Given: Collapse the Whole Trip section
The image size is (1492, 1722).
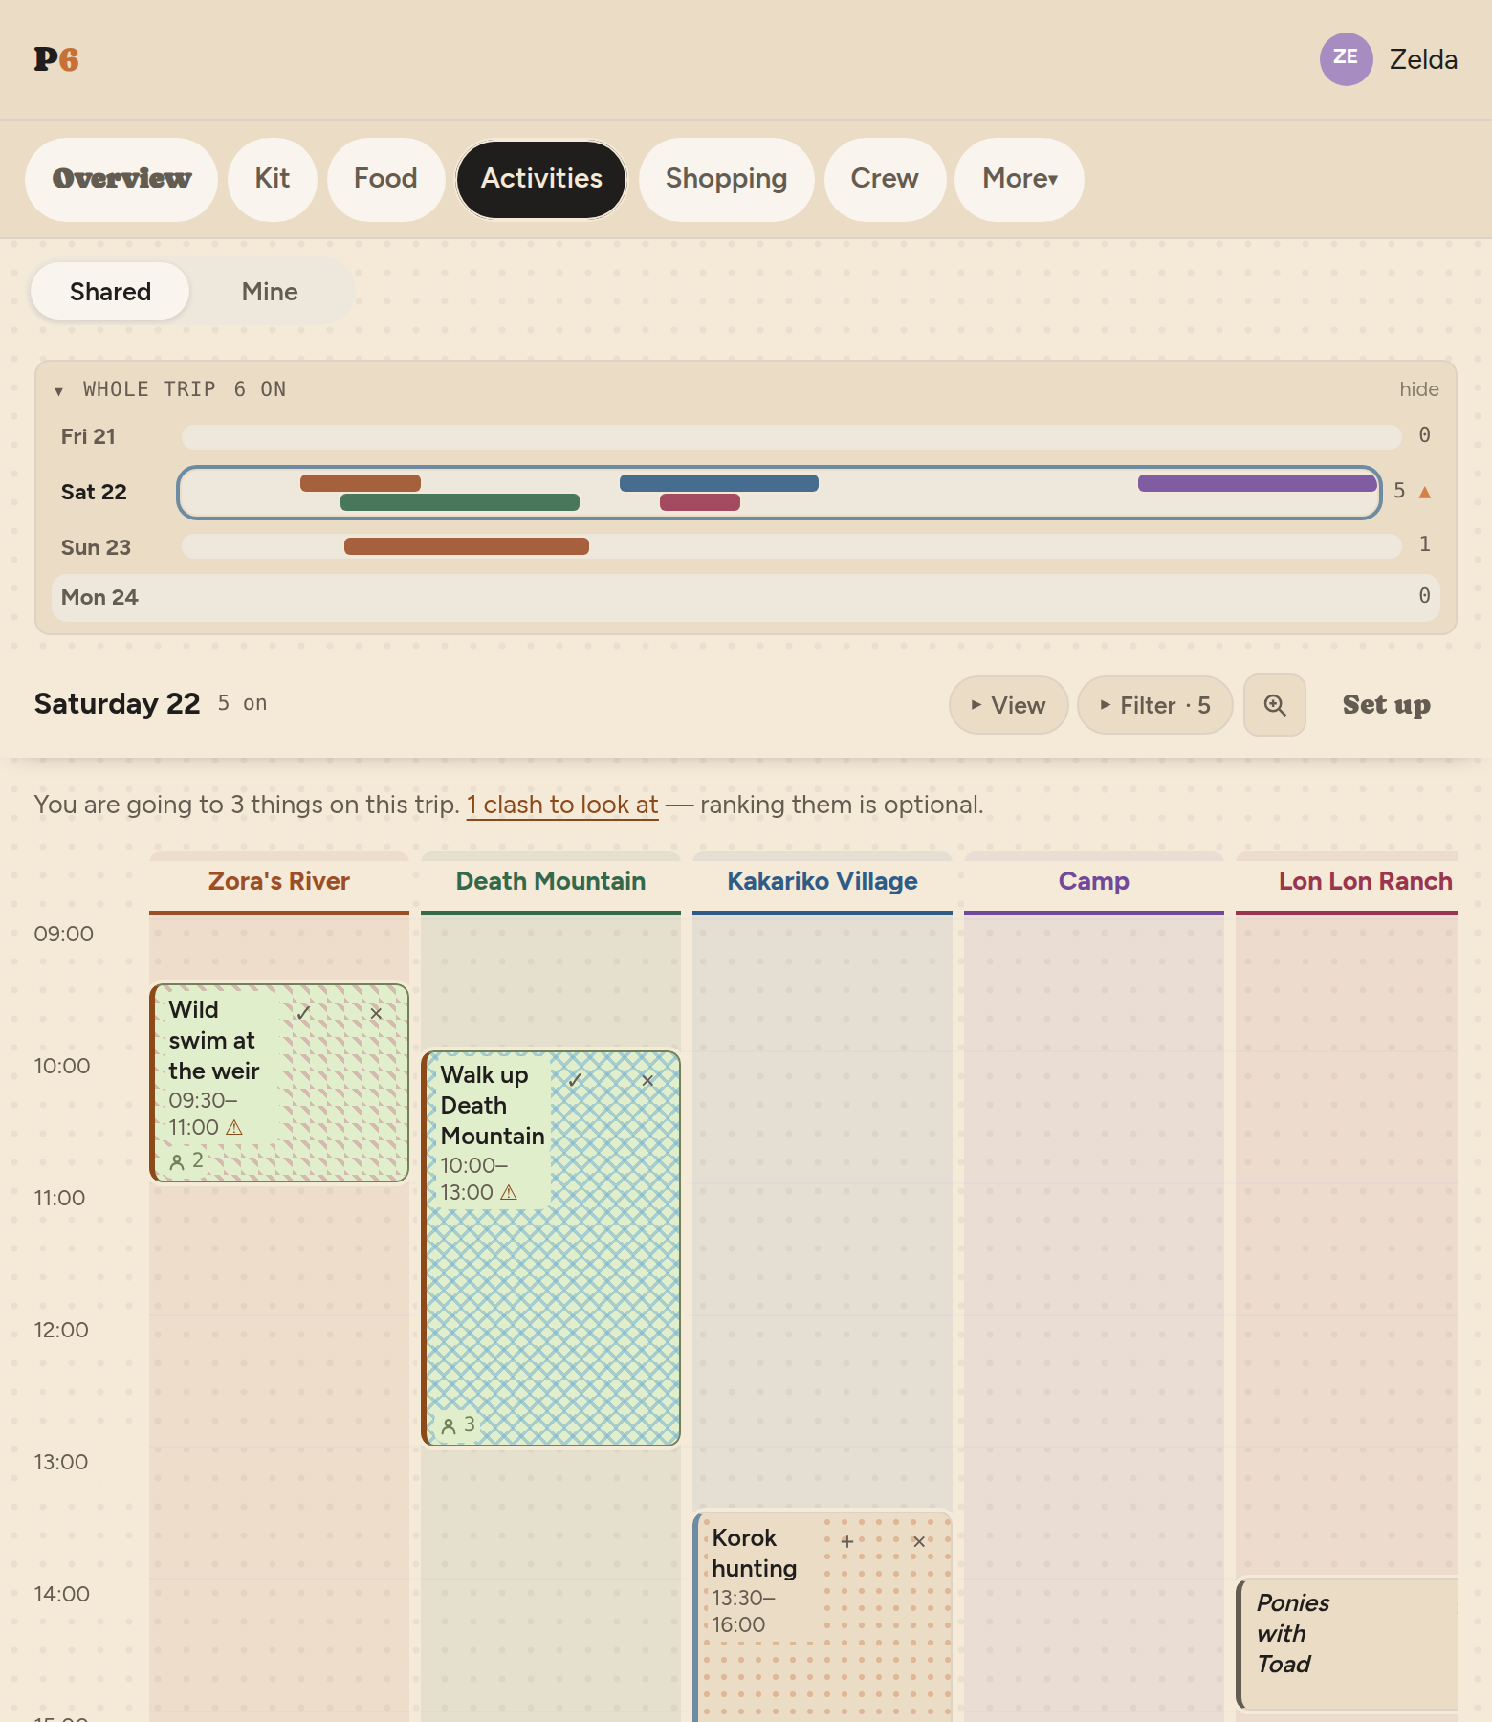Looking at the screenshot, I should [58, 390].
